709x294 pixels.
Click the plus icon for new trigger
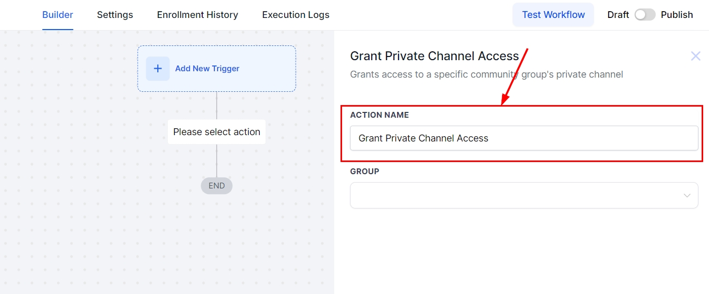coord(157,69)
